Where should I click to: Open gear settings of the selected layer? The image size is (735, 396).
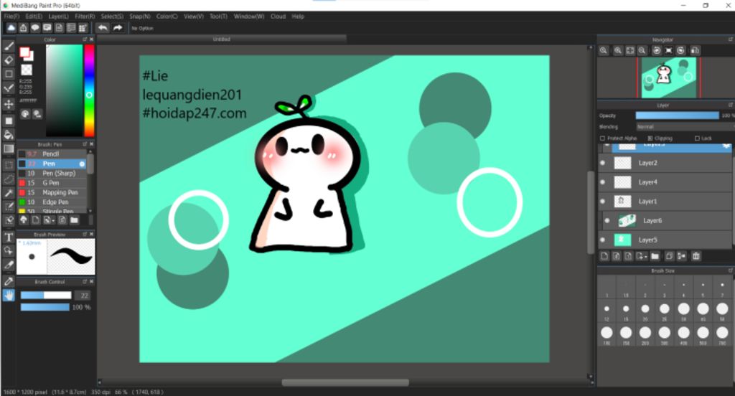[726, 146]
